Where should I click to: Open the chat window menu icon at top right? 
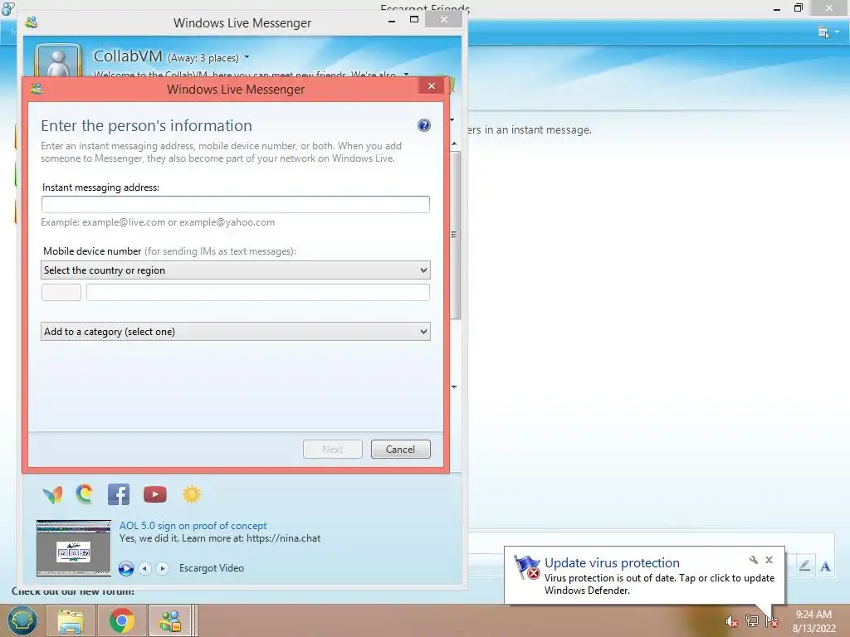tap(823, 32)
